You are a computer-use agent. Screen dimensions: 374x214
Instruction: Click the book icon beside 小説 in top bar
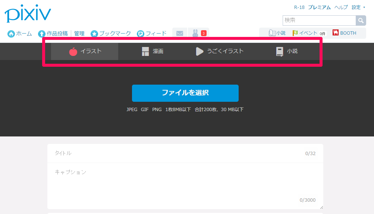(x=272, y=33)
